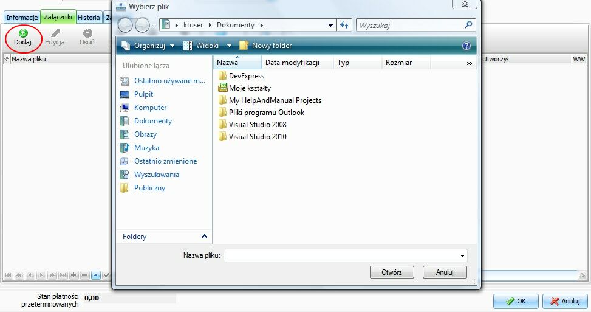
Task: Select Pulpit in favorite links
Action: pyautogui.click(x=143, y=94)
